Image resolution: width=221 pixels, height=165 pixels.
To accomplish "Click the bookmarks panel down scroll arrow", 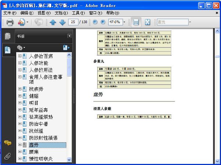I will [69, 160].
